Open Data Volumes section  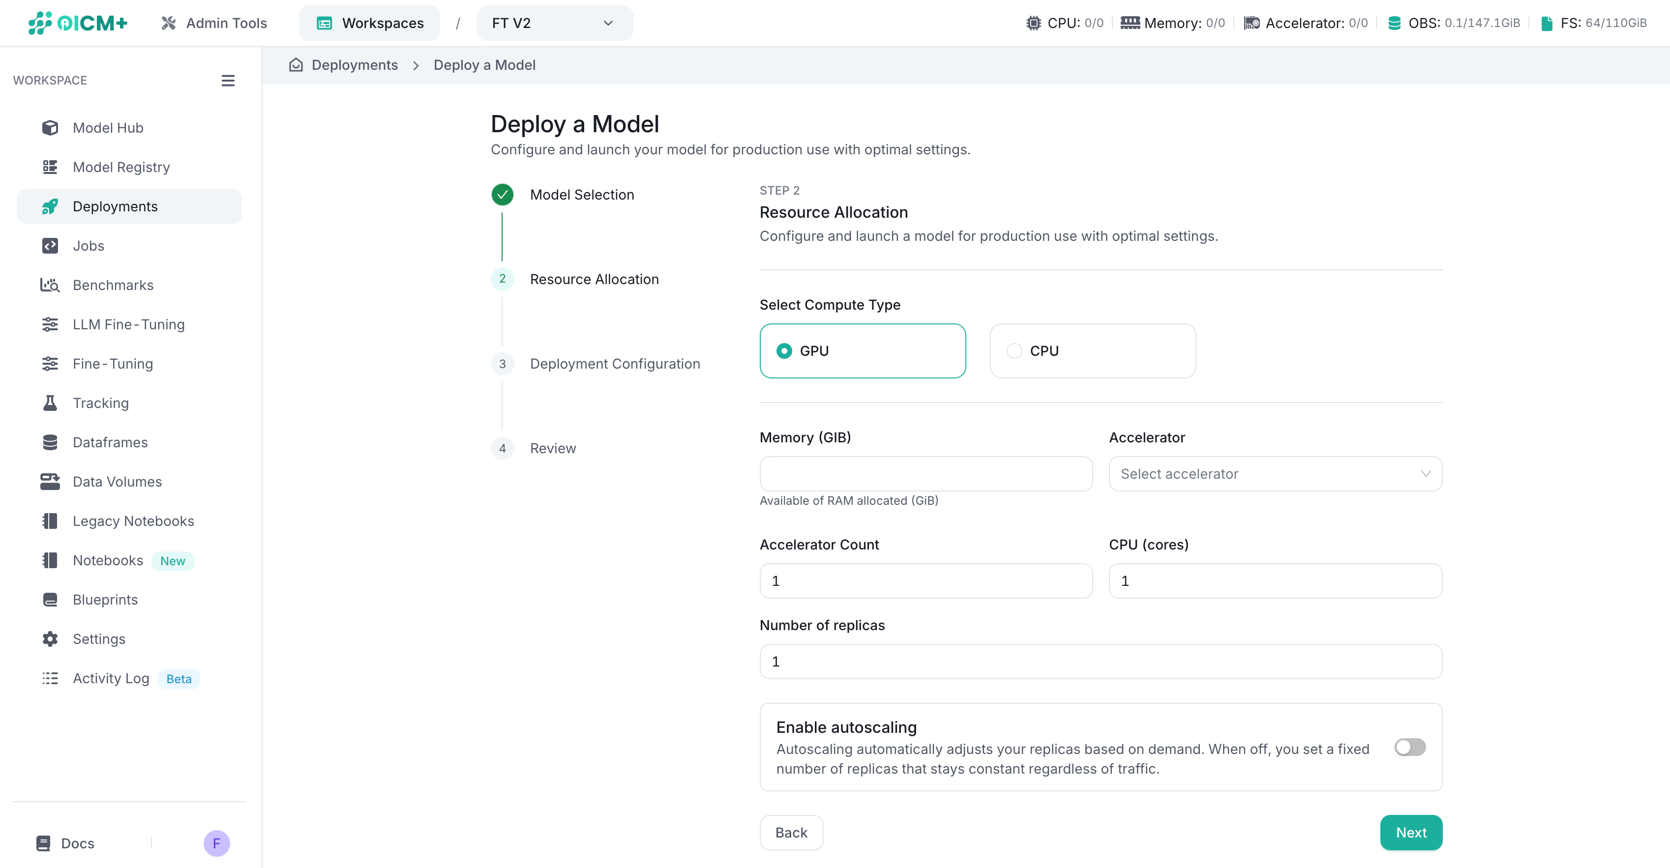point(129,481)
